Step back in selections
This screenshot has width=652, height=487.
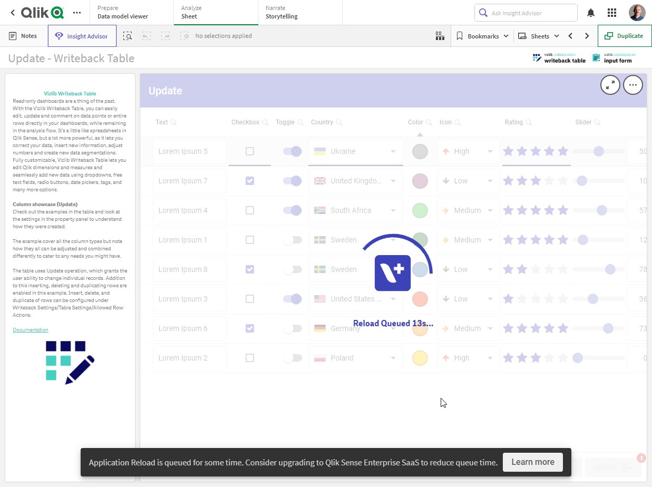(x=147, y=36)
